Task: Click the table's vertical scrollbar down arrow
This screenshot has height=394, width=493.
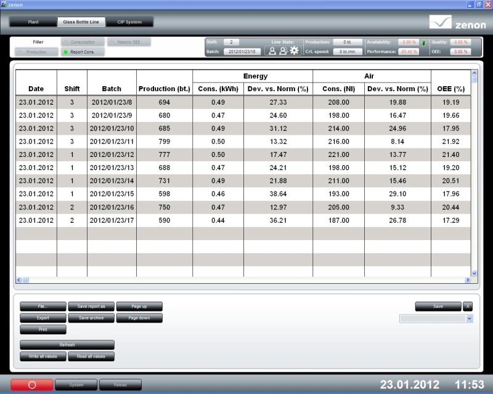Action: 474,273
